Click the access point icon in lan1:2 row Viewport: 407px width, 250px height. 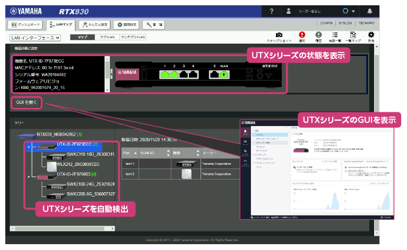[x=186, y=174]
